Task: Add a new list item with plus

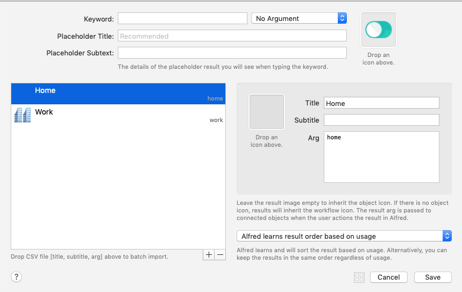Action: [x=209, y=254]
